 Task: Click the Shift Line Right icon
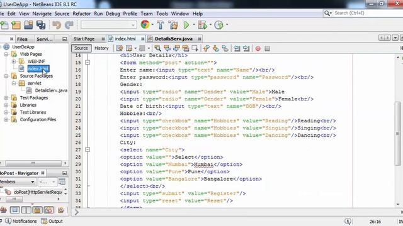pos(246,48)
